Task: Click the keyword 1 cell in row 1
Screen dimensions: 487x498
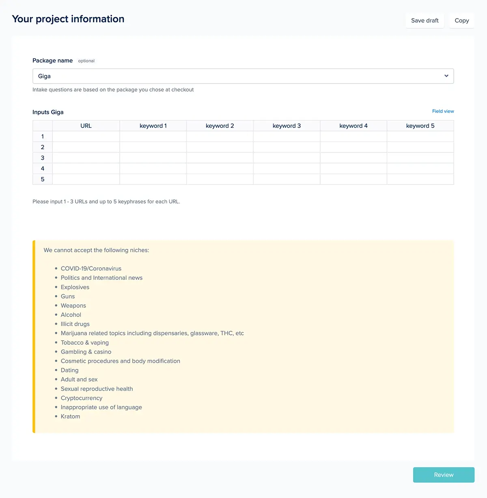Action: click(153, 136)
